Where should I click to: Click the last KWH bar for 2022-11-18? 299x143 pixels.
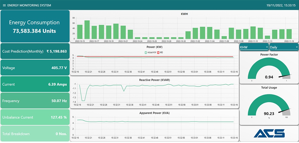point(289,34)
